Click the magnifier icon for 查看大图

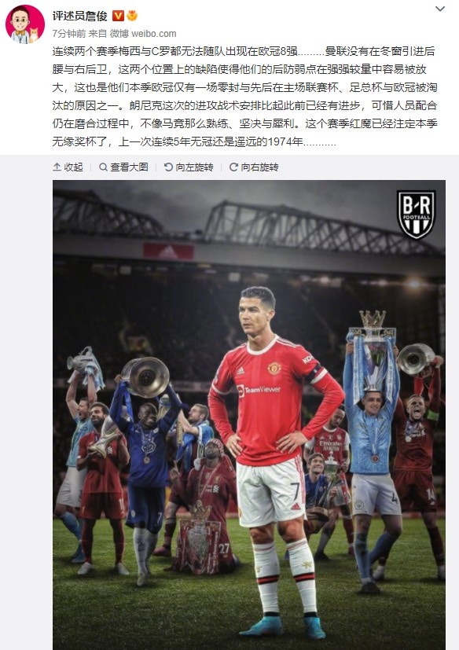[x=103, y=167]
